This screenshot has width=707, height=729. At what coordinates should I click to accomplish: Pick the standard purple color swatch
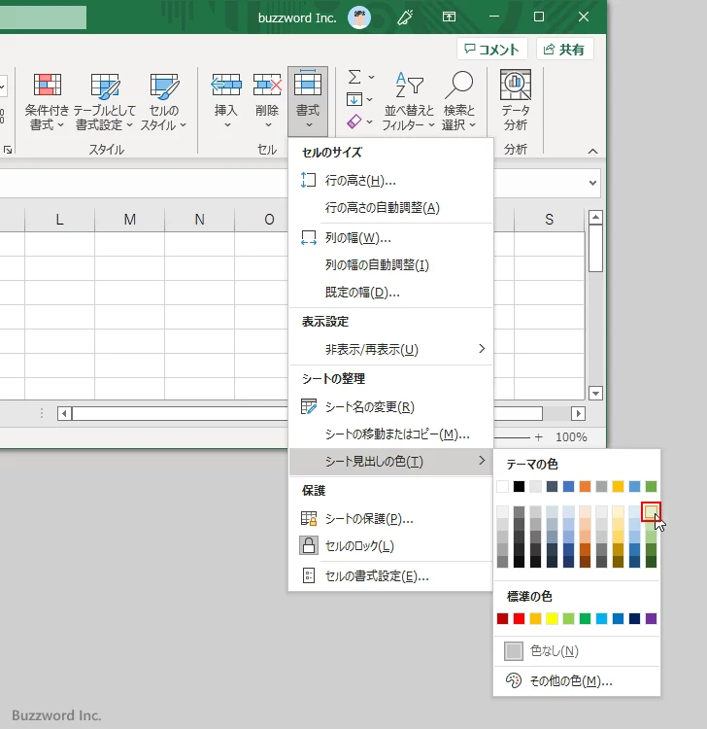[651, 619]
